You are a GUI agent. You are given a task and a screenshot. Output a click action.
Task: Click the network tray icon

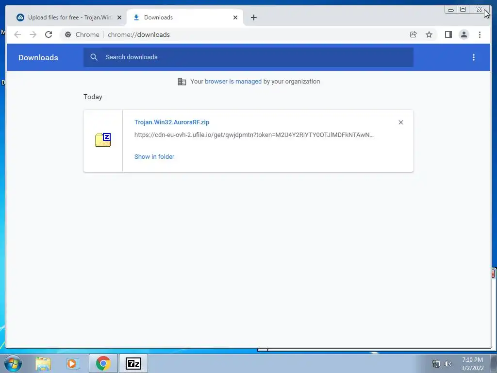click(x=436, y=364)
